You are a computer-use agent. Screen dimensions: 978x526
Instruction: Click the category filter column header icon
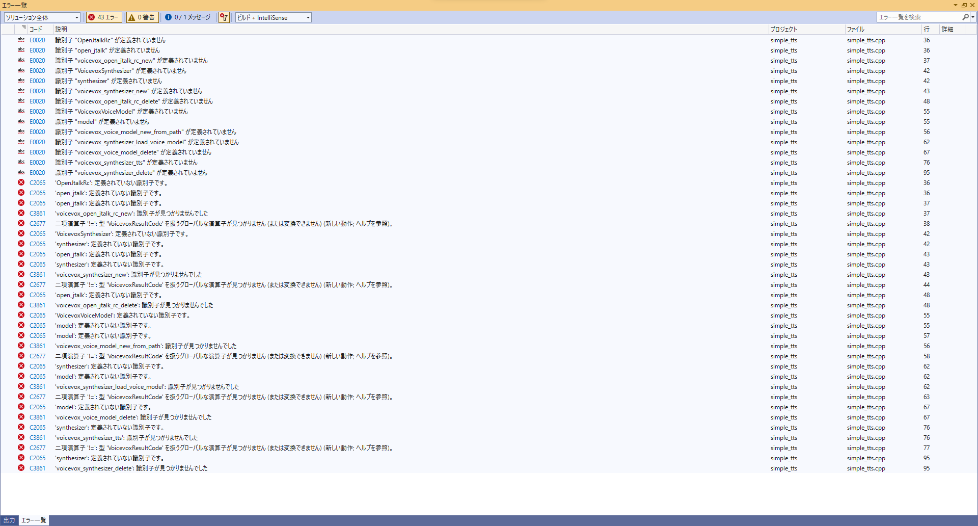point(23,28)
